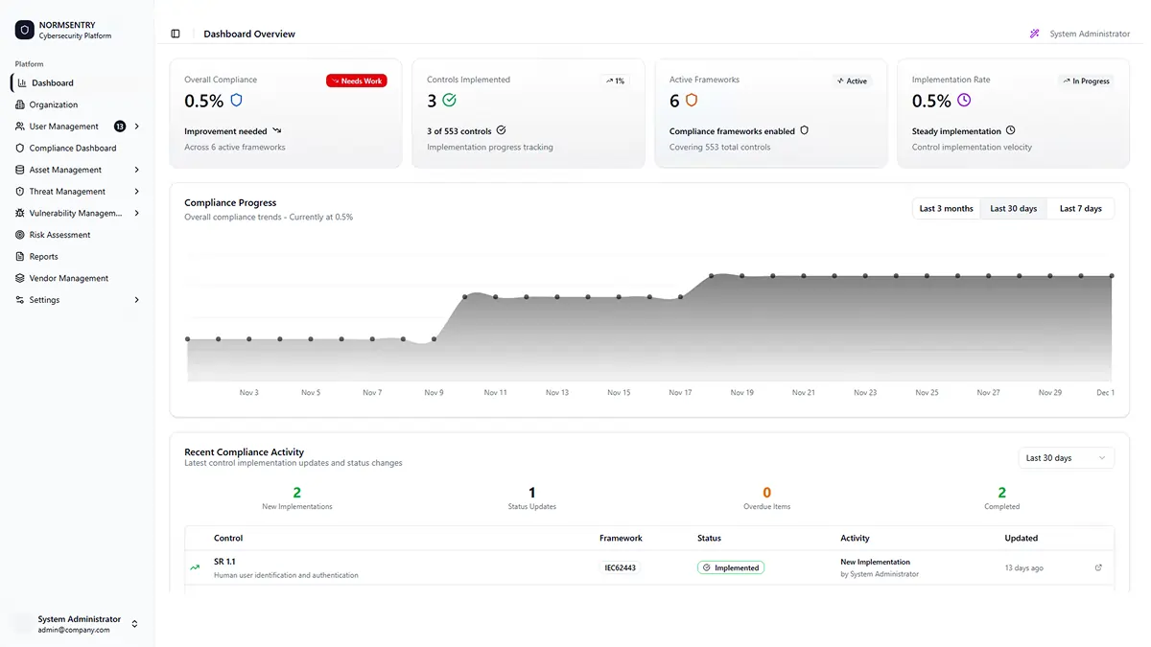Click the 13 days ago timestamp
Image resolution: width=1151 pixels, height=647 pixels.
(1023, 568)
